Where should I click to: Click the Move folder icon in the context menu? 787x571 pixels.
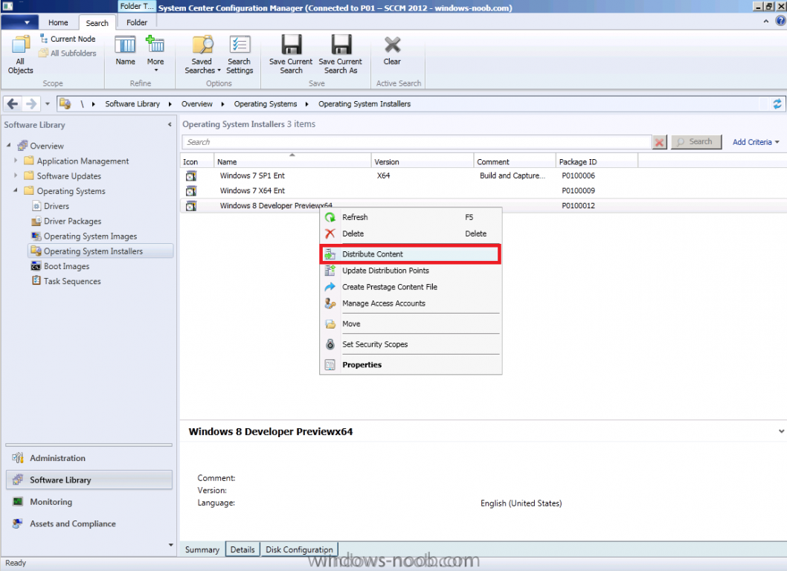tap(330, 324)
